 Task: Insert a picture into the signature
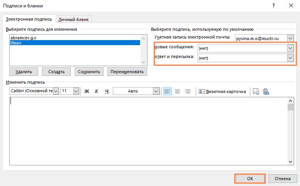tap(256, 91)
